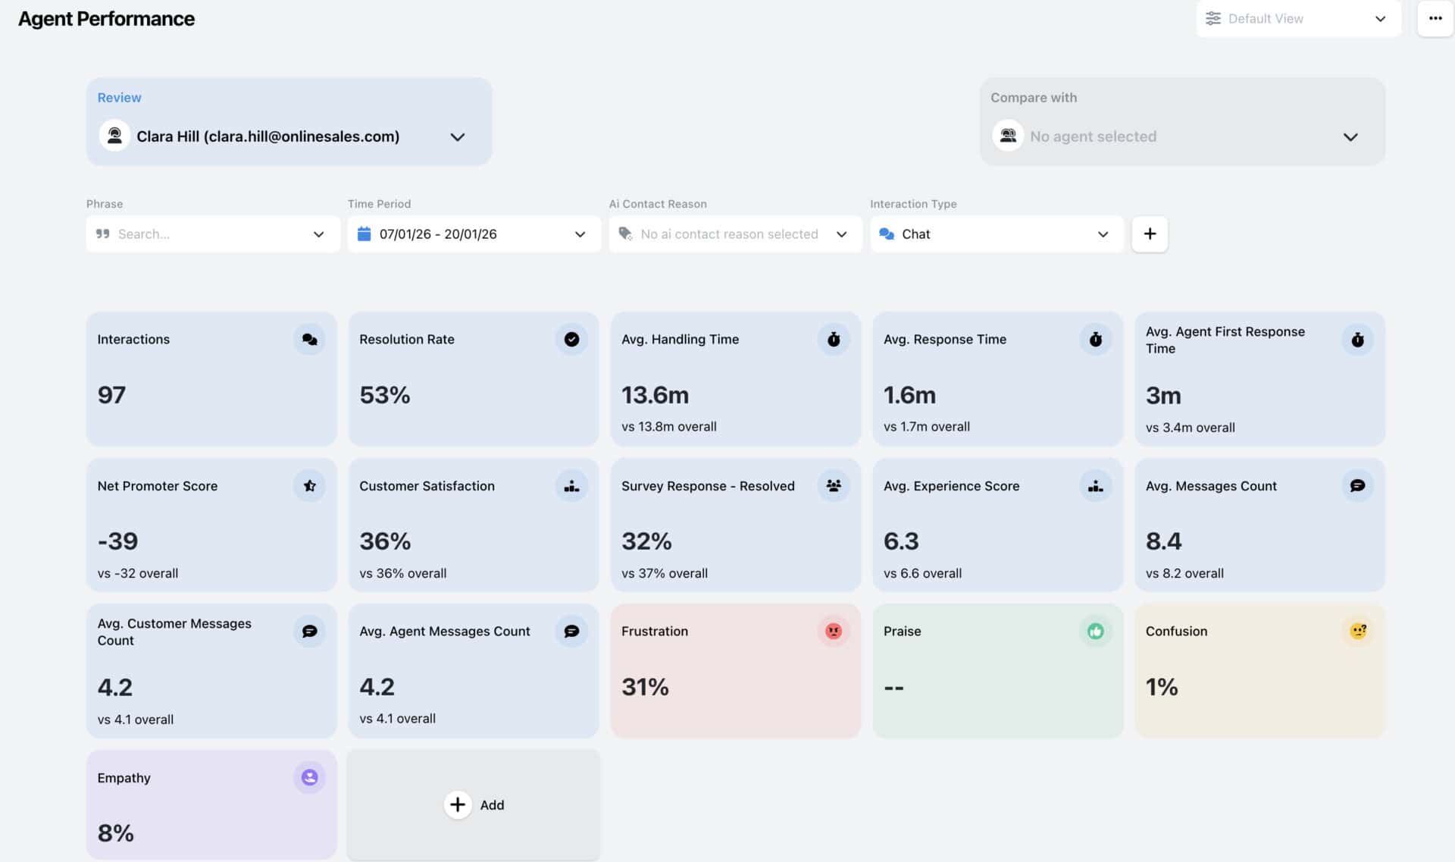Open Ai Contact Reason dropdown
Viewport: 1455px width, 862px height.
pos(735,234)
